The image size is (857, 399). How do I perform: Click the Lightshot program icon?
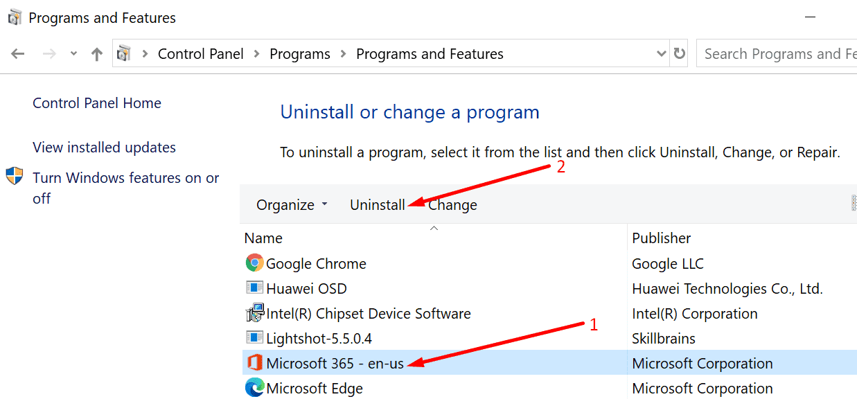(254, 337)
